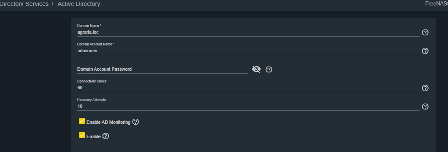This screenshot has width=448, height=152.
Task: Toggle password visibility eye icon
Action: [256, 69]
